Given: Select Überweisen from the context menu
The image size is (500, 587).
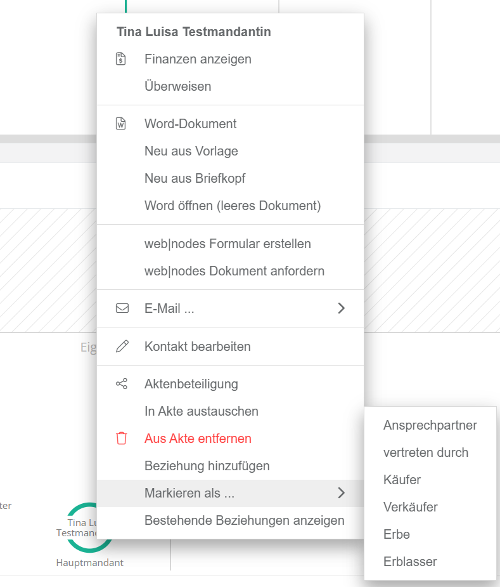Looking at the screenshot, I should point(177,86).
